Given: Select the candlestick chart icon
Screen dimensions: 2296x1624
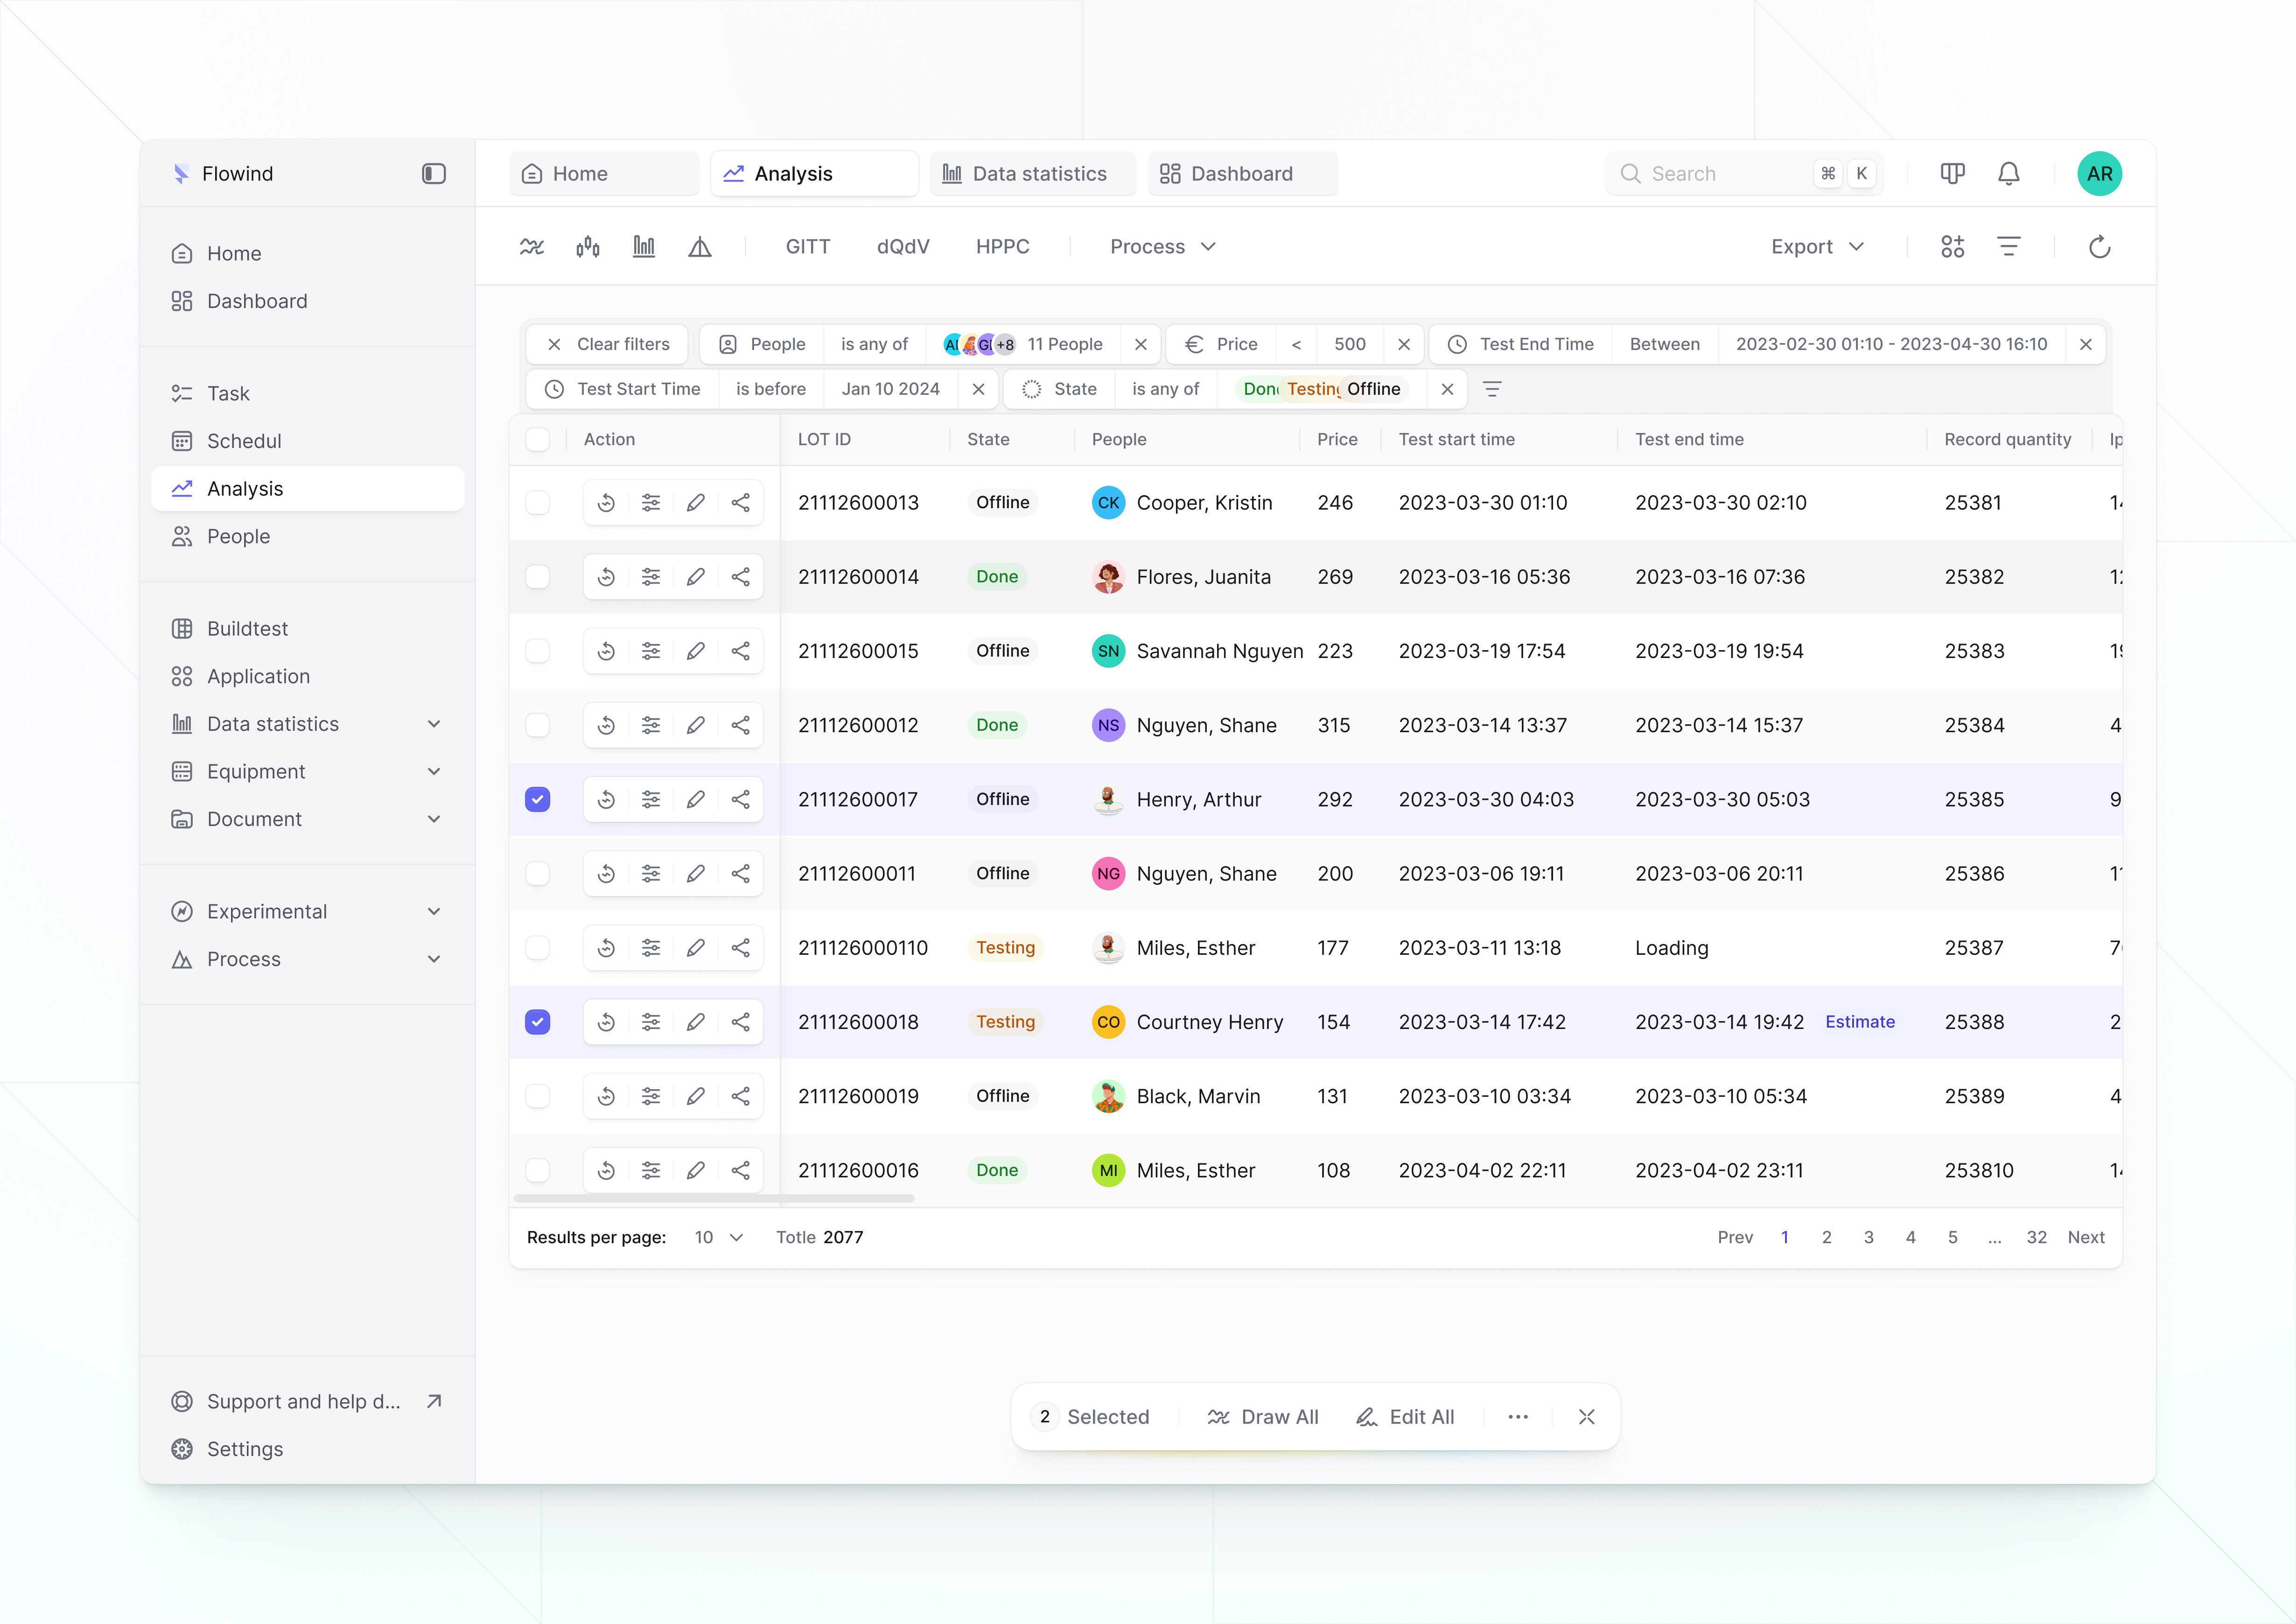Looking at the screenshot, I should [588, 246].
